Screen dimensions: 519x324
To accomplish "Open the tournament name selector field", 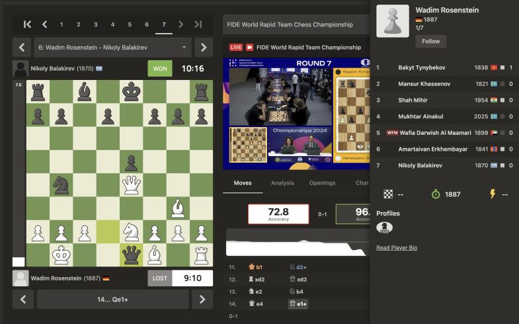I will pos(295,24).
